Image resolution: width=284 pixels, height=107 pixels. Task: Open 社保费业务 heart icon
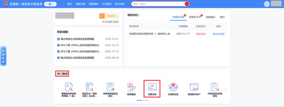pos(173,87)
